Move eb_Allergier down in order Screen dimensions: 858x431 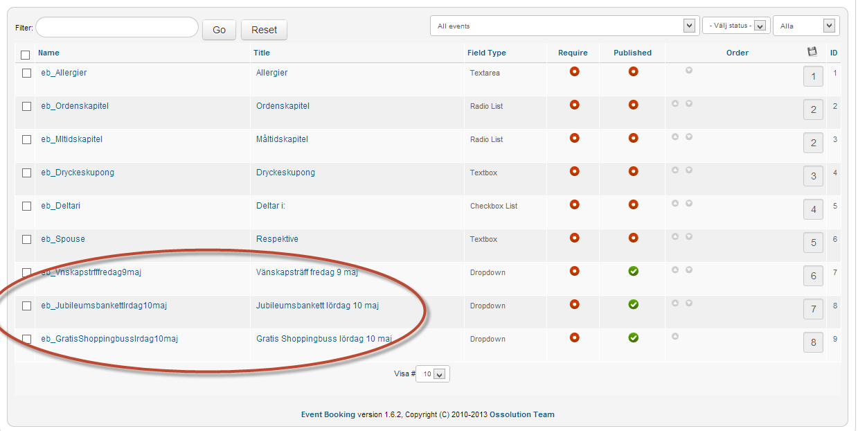coord(689,70)
